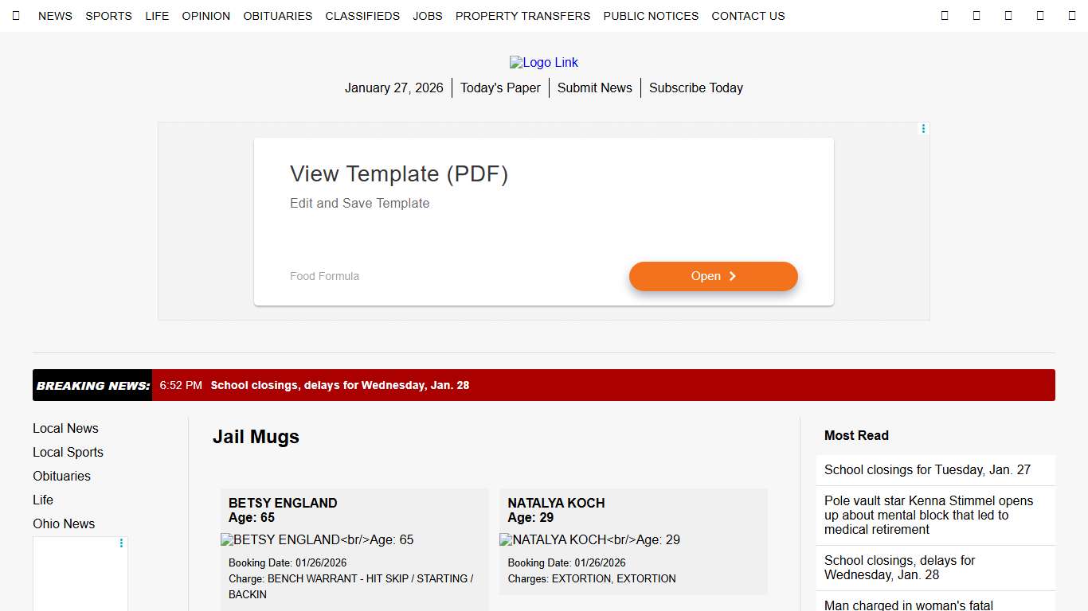1088x611 pixels.
Task: Open School closings for Tuesday, Jan. 27
Action: point(927,470)
